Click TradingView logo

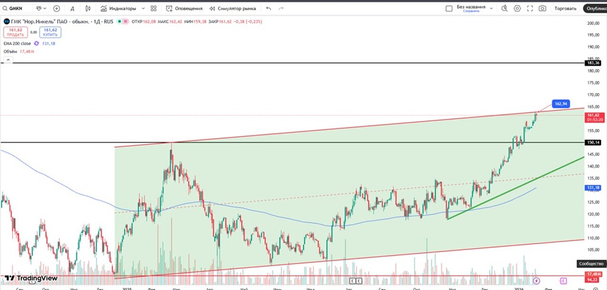(x=31, y=278)
